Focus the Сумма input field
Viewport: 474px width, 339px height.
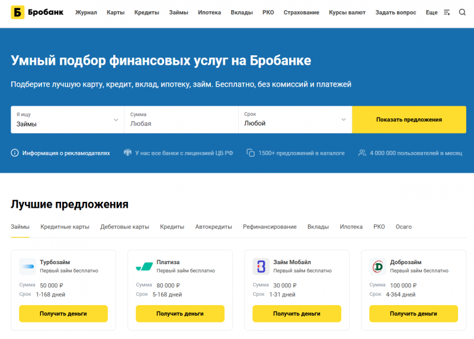pos(181,123)
